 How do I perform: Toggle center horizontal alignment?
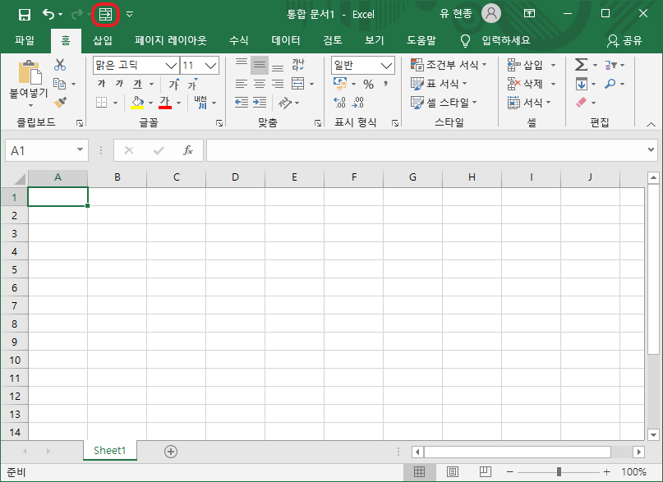(x=260, y=84)
